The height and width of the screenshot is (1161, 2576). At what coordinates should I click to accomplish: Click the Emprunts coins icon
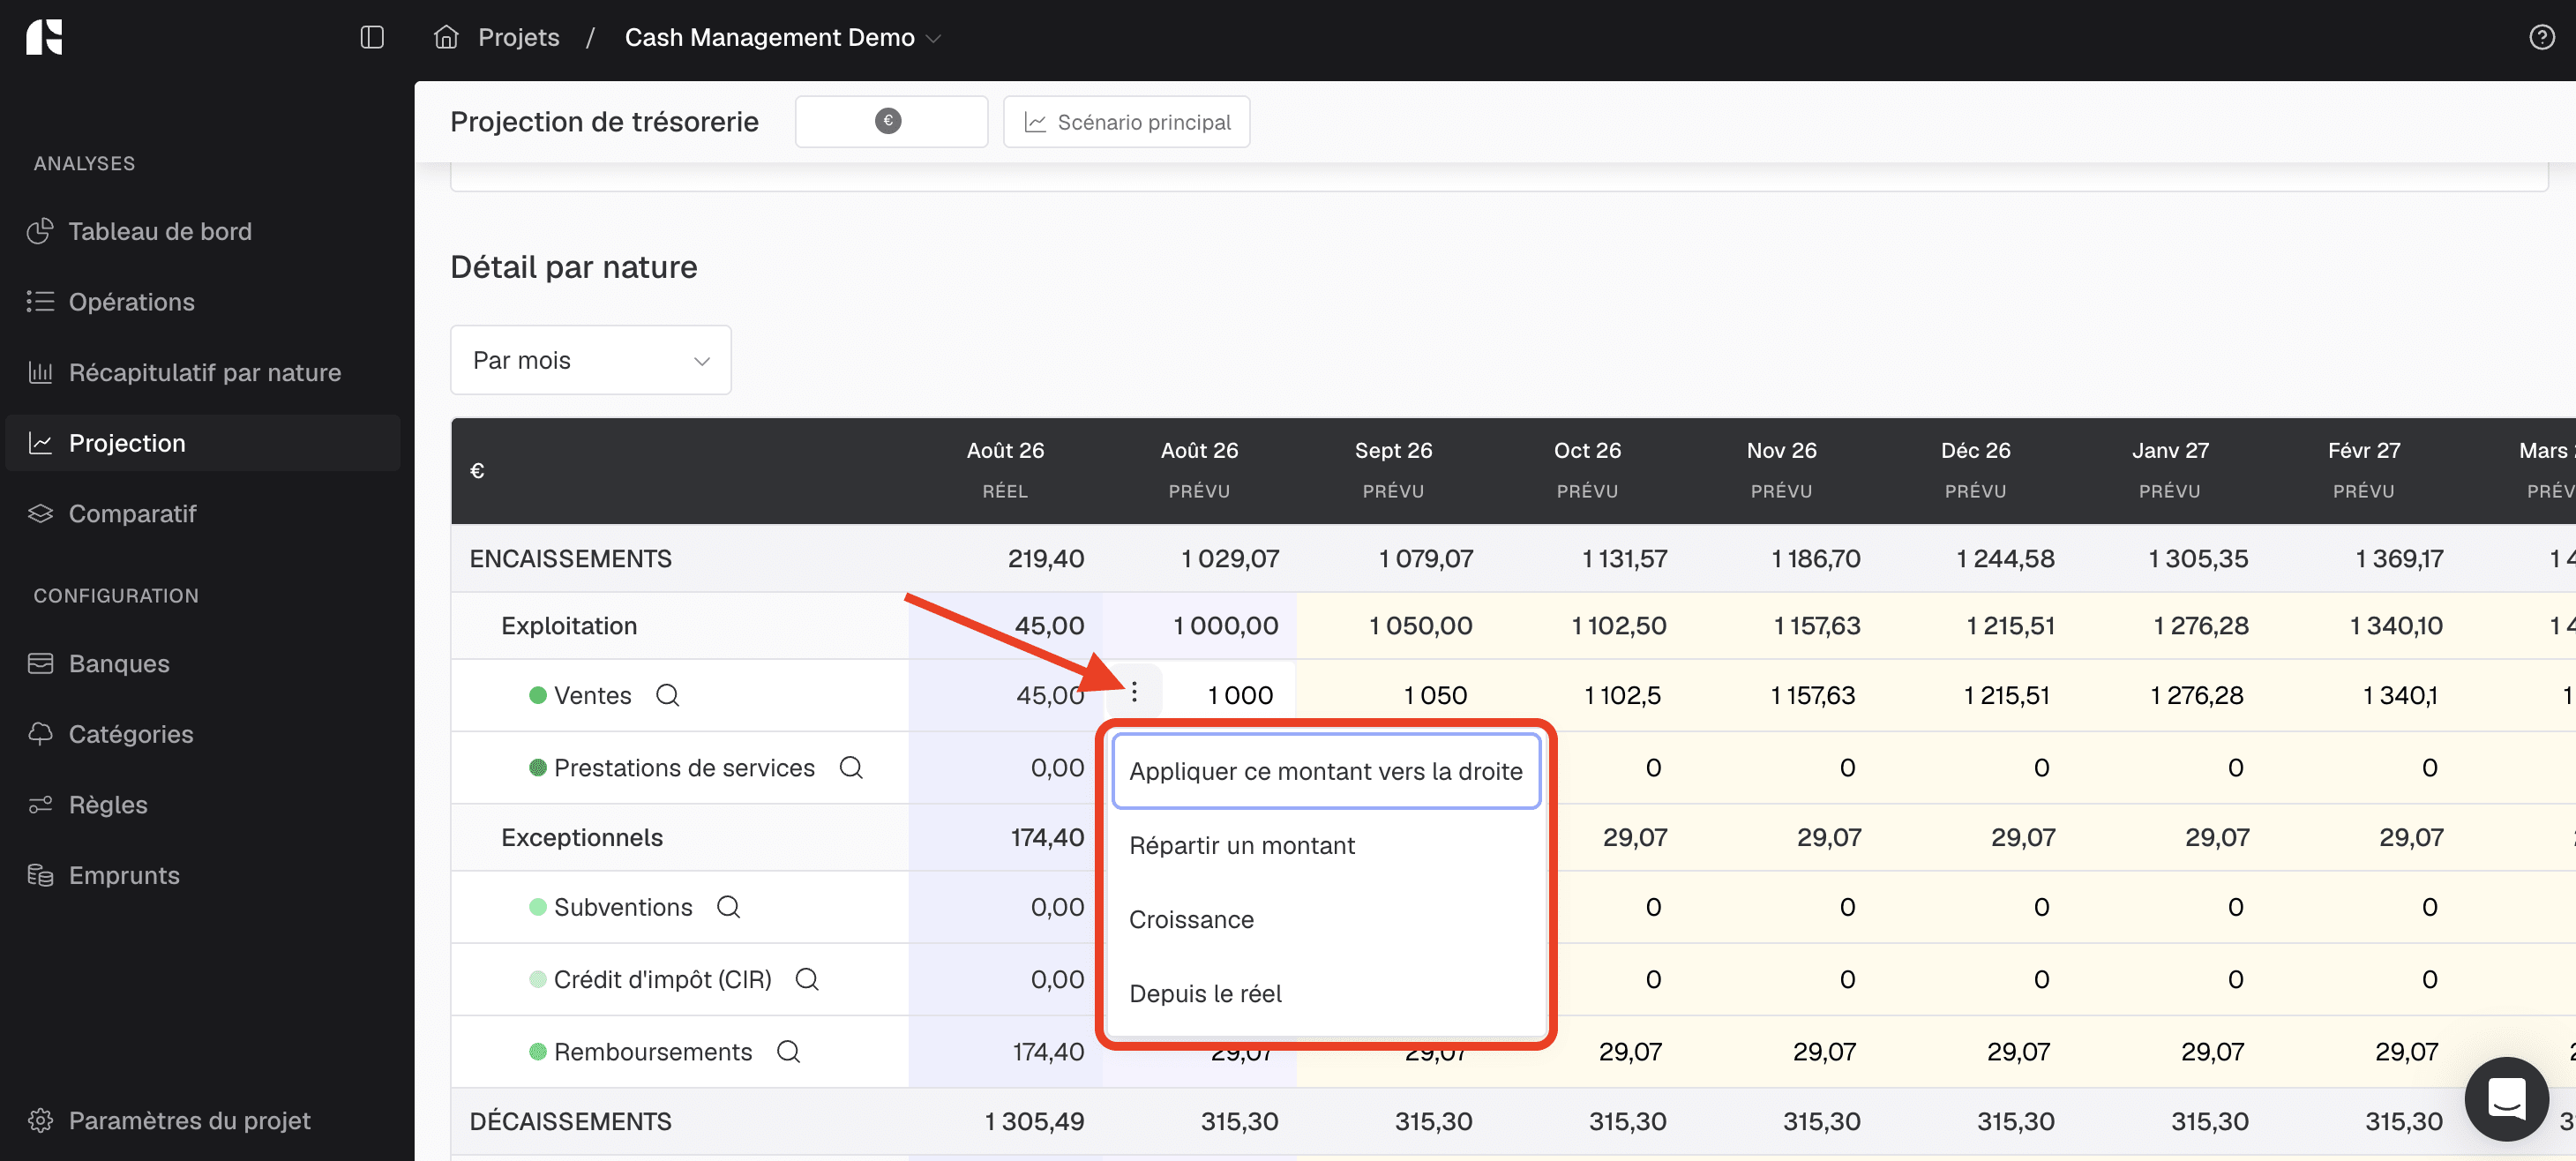point(40,875)
